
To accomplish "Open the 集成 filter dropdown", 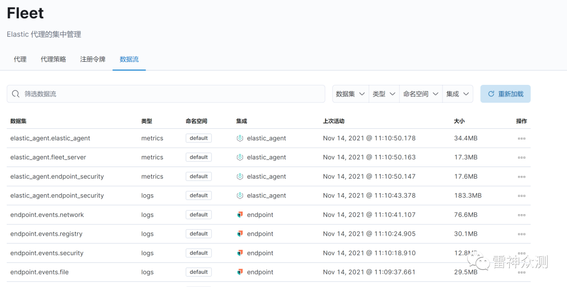I will (x=458, y=94).
